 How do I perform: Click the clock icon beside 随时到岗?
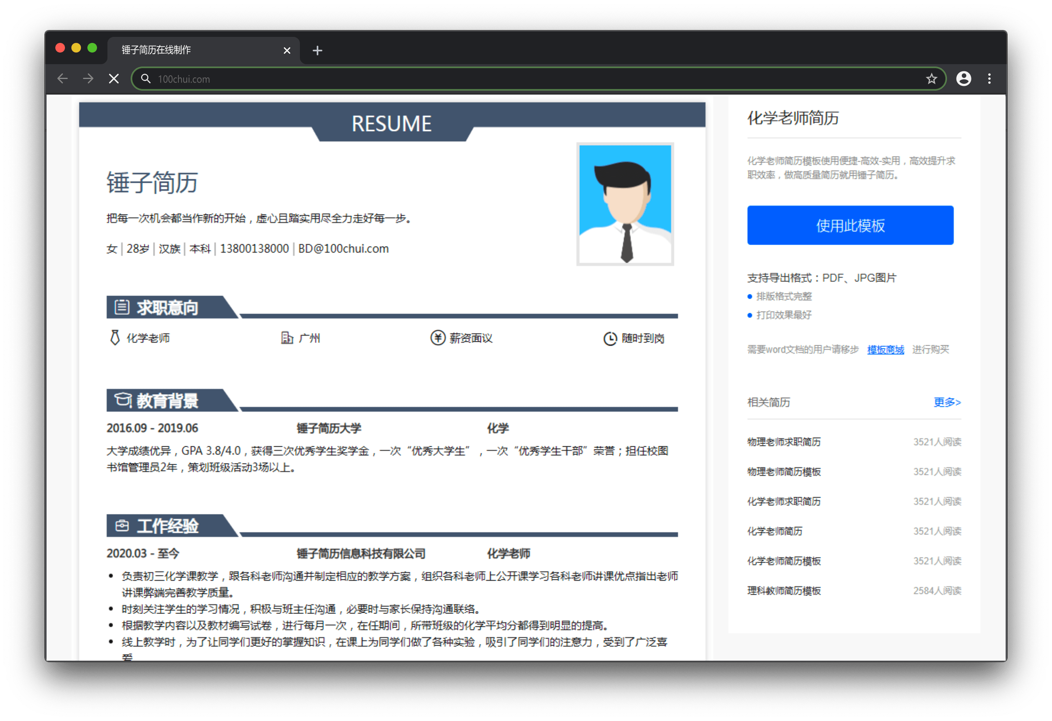[x=610, y=338]
